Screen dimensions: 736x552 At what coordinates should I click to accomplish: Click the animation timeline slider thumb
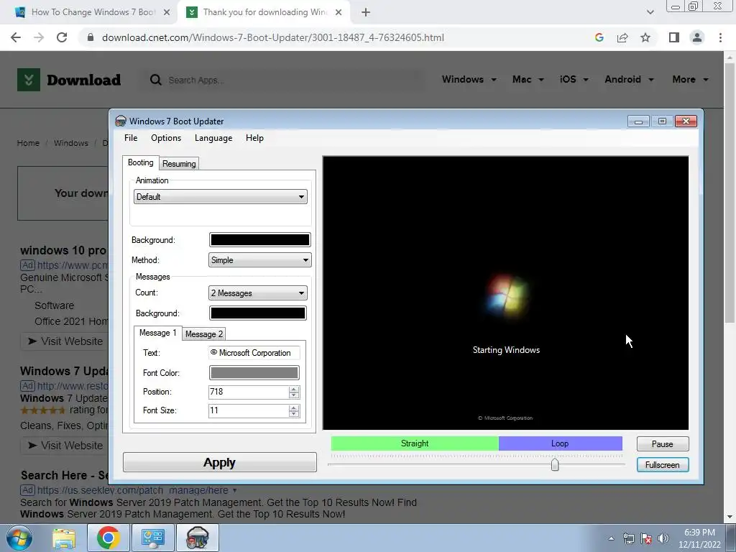555,465
